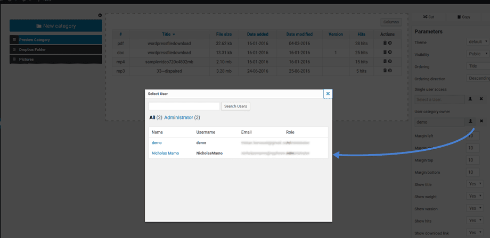Open the Theme dropdown
Viewport: 490px width, 238px height.
[478, 41]
